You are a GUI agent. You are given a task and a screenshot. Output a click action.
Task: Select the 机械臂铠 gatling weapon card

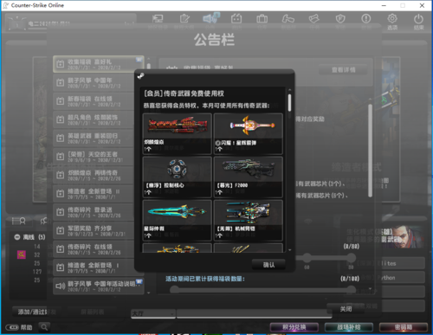pyautogui.click(x=248, y=220)
